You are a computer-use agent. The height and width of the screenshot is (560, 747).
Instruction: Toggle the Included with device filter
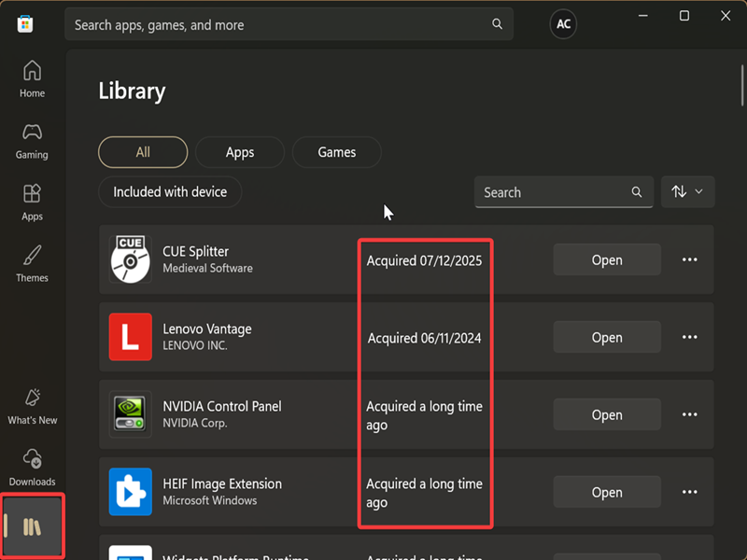pos(170,191)
